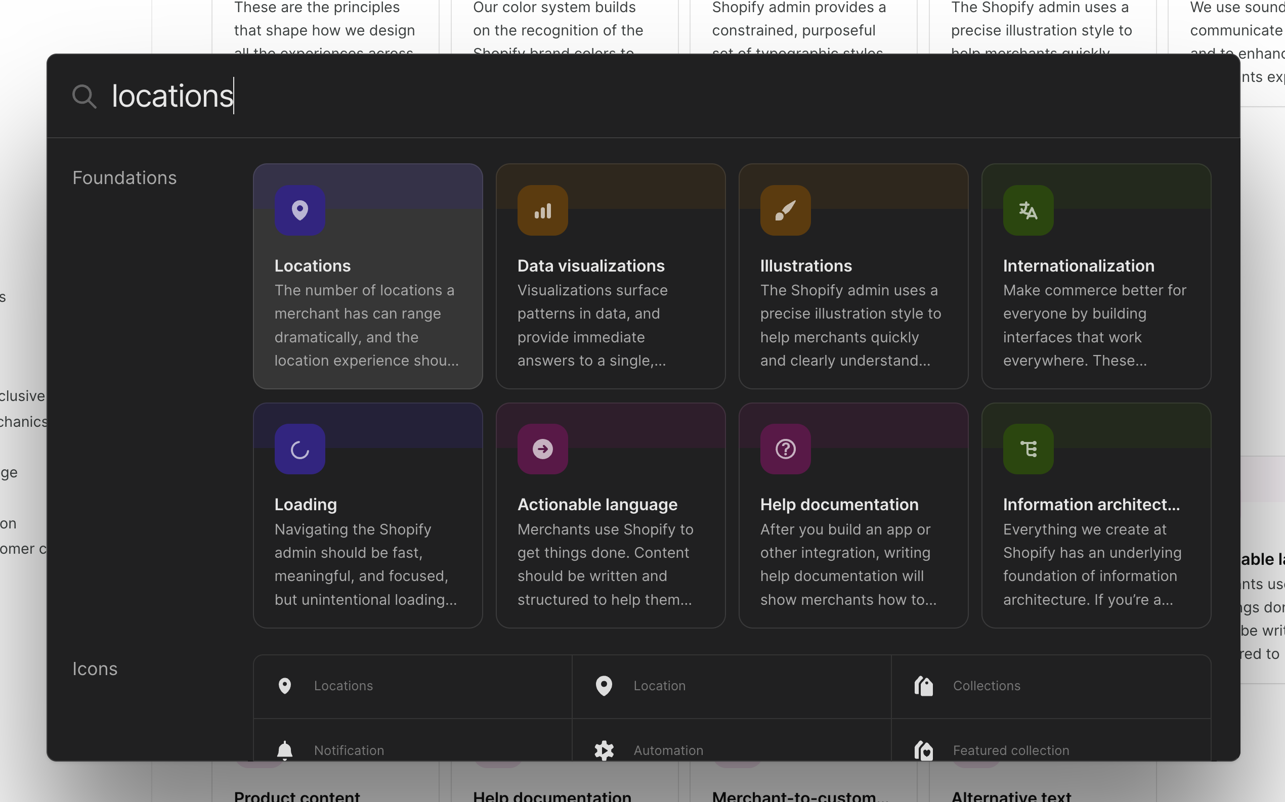The height and width of the screenshot is (802, 1285).
Task: Click the purple Locations pin icon
Action: 300,210
